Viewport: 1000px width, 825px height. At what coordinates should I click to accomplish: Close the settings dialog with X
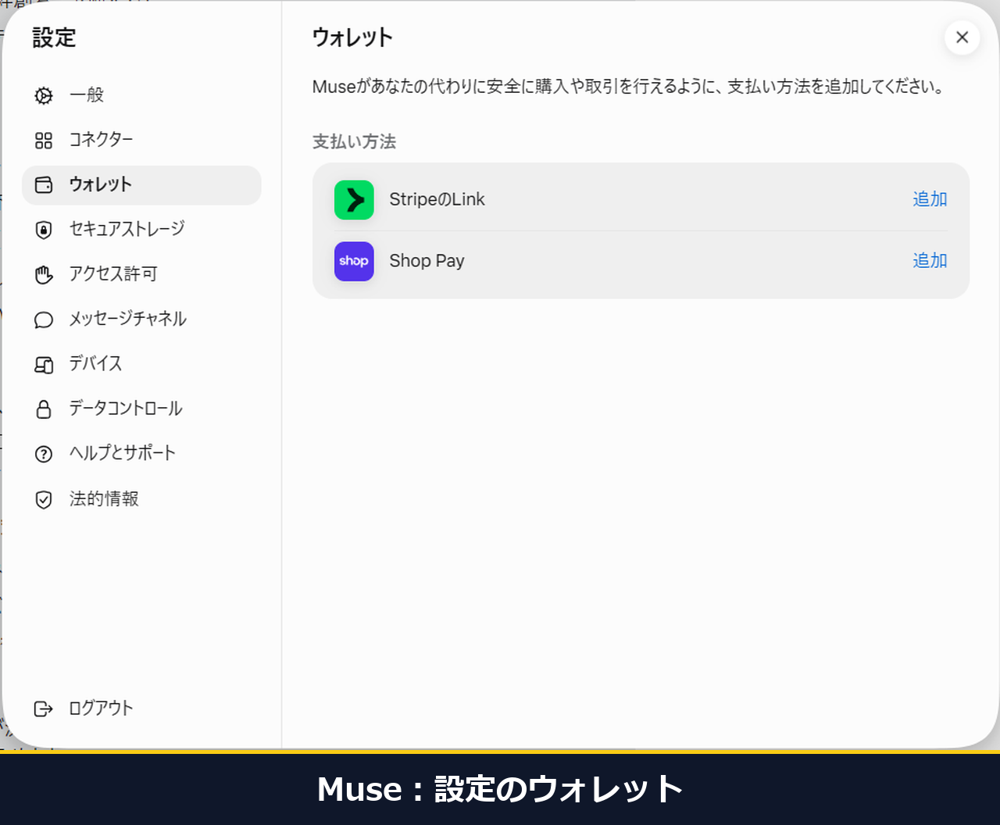click(962, 37)
